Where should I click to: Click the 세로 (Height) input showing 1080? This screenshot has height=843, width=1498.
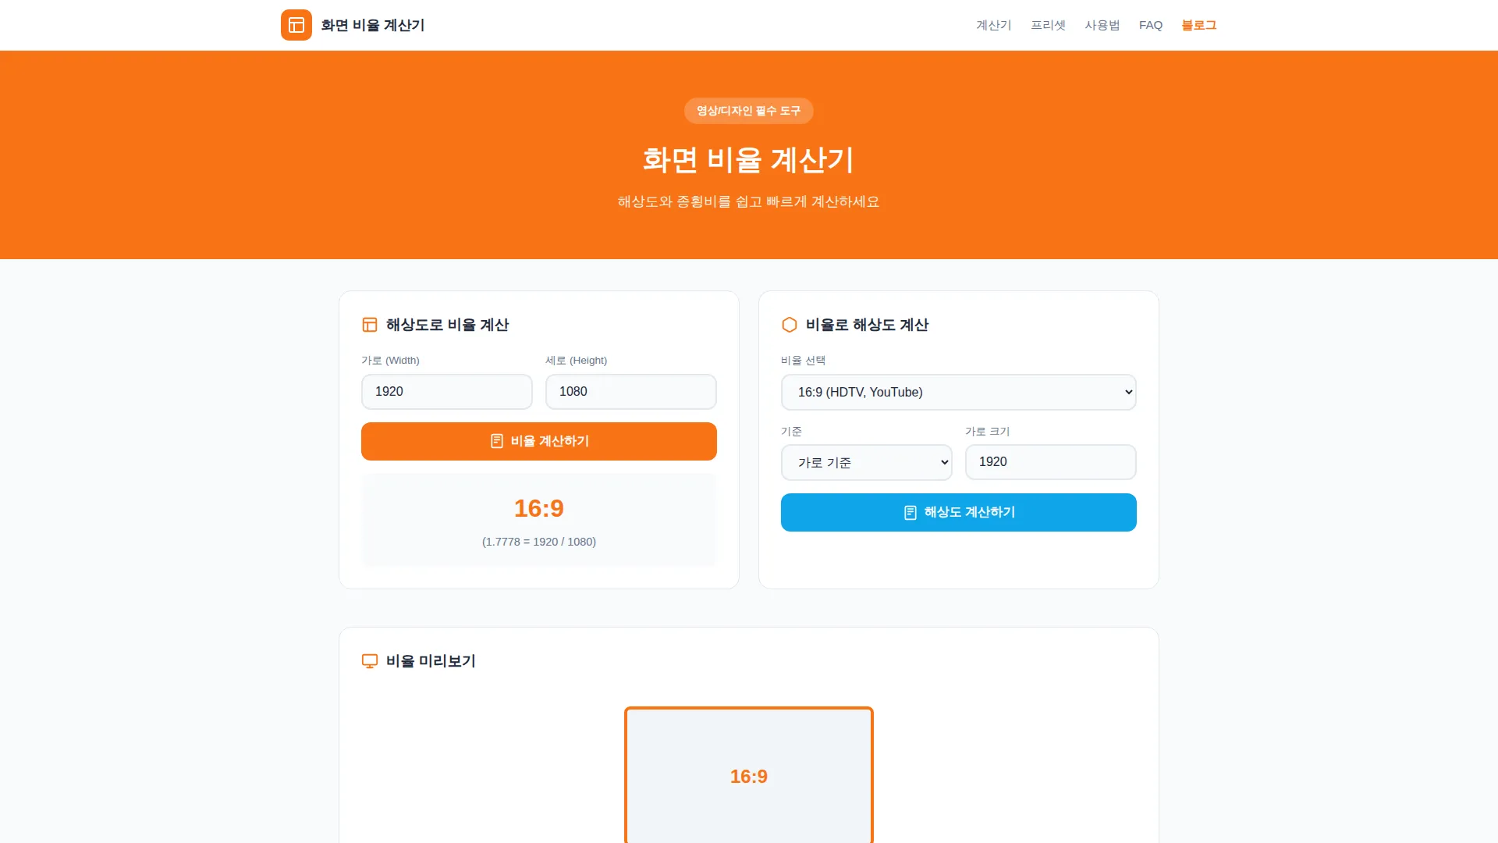point(630,391)
